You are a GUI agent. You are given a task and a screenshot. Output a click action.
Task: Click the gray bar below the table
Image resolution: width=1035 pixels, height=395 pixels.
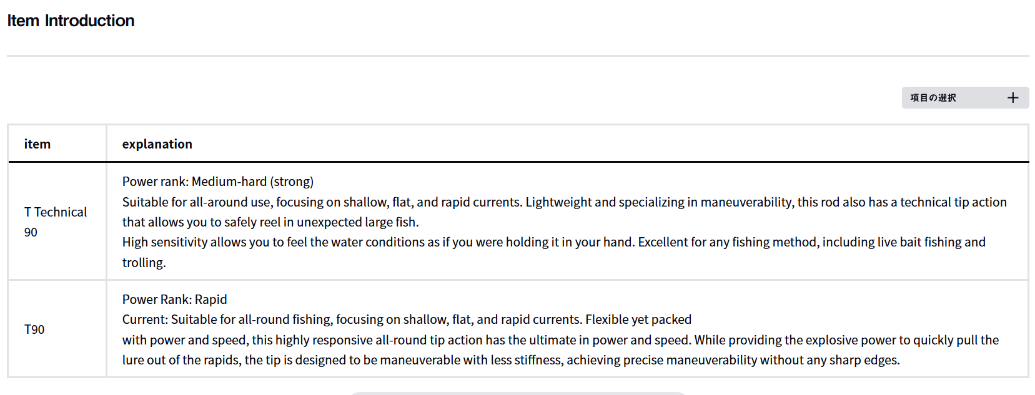pos(517,393)
